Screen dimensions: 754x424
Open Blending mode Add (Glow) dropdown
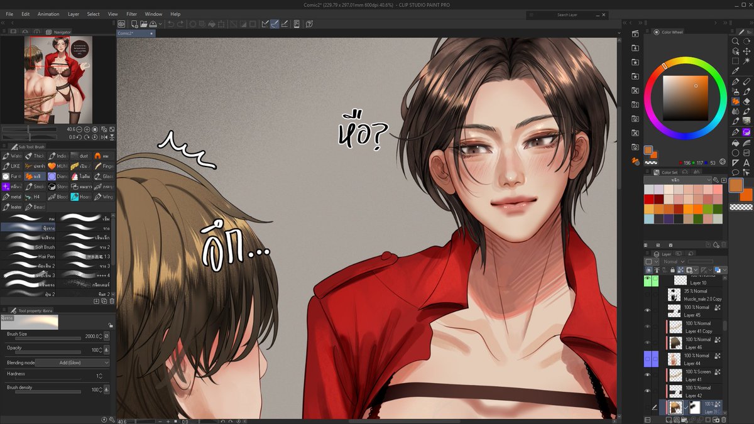[72, 362]
